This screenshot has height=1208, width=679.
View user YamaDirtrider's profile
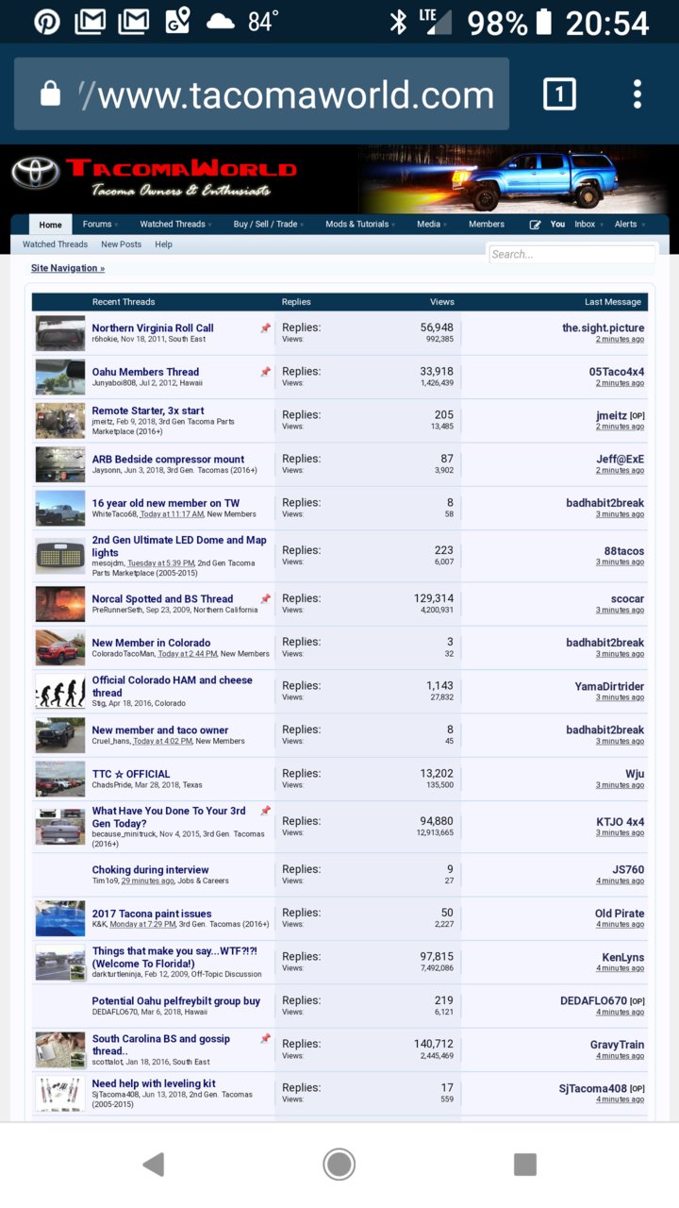(609, 686)
